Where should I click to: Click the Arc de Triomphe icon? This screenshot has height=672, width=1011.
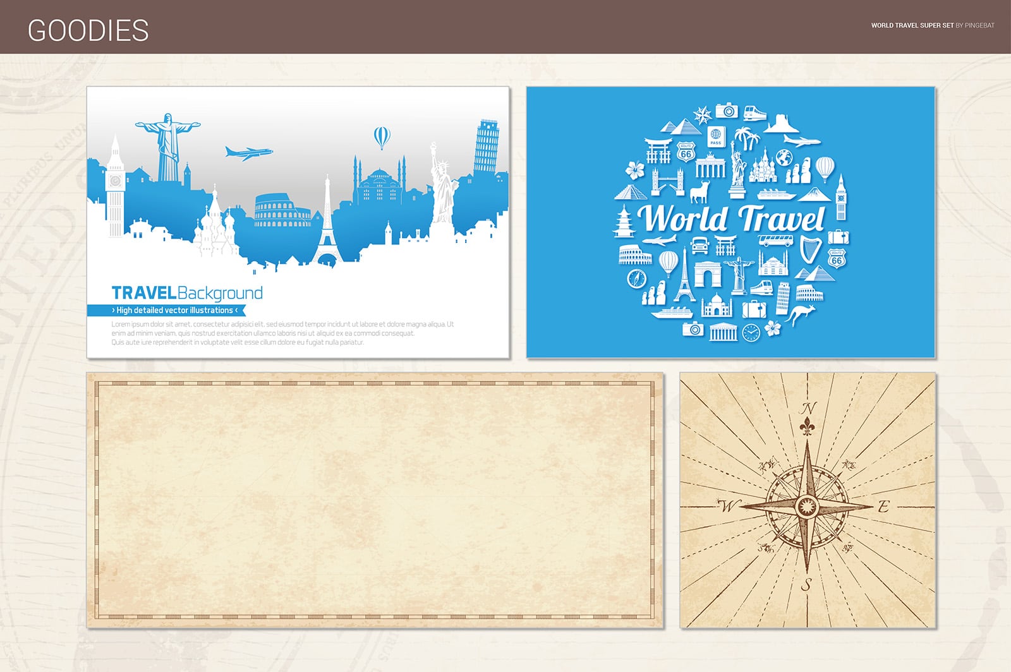coord(707,275)
